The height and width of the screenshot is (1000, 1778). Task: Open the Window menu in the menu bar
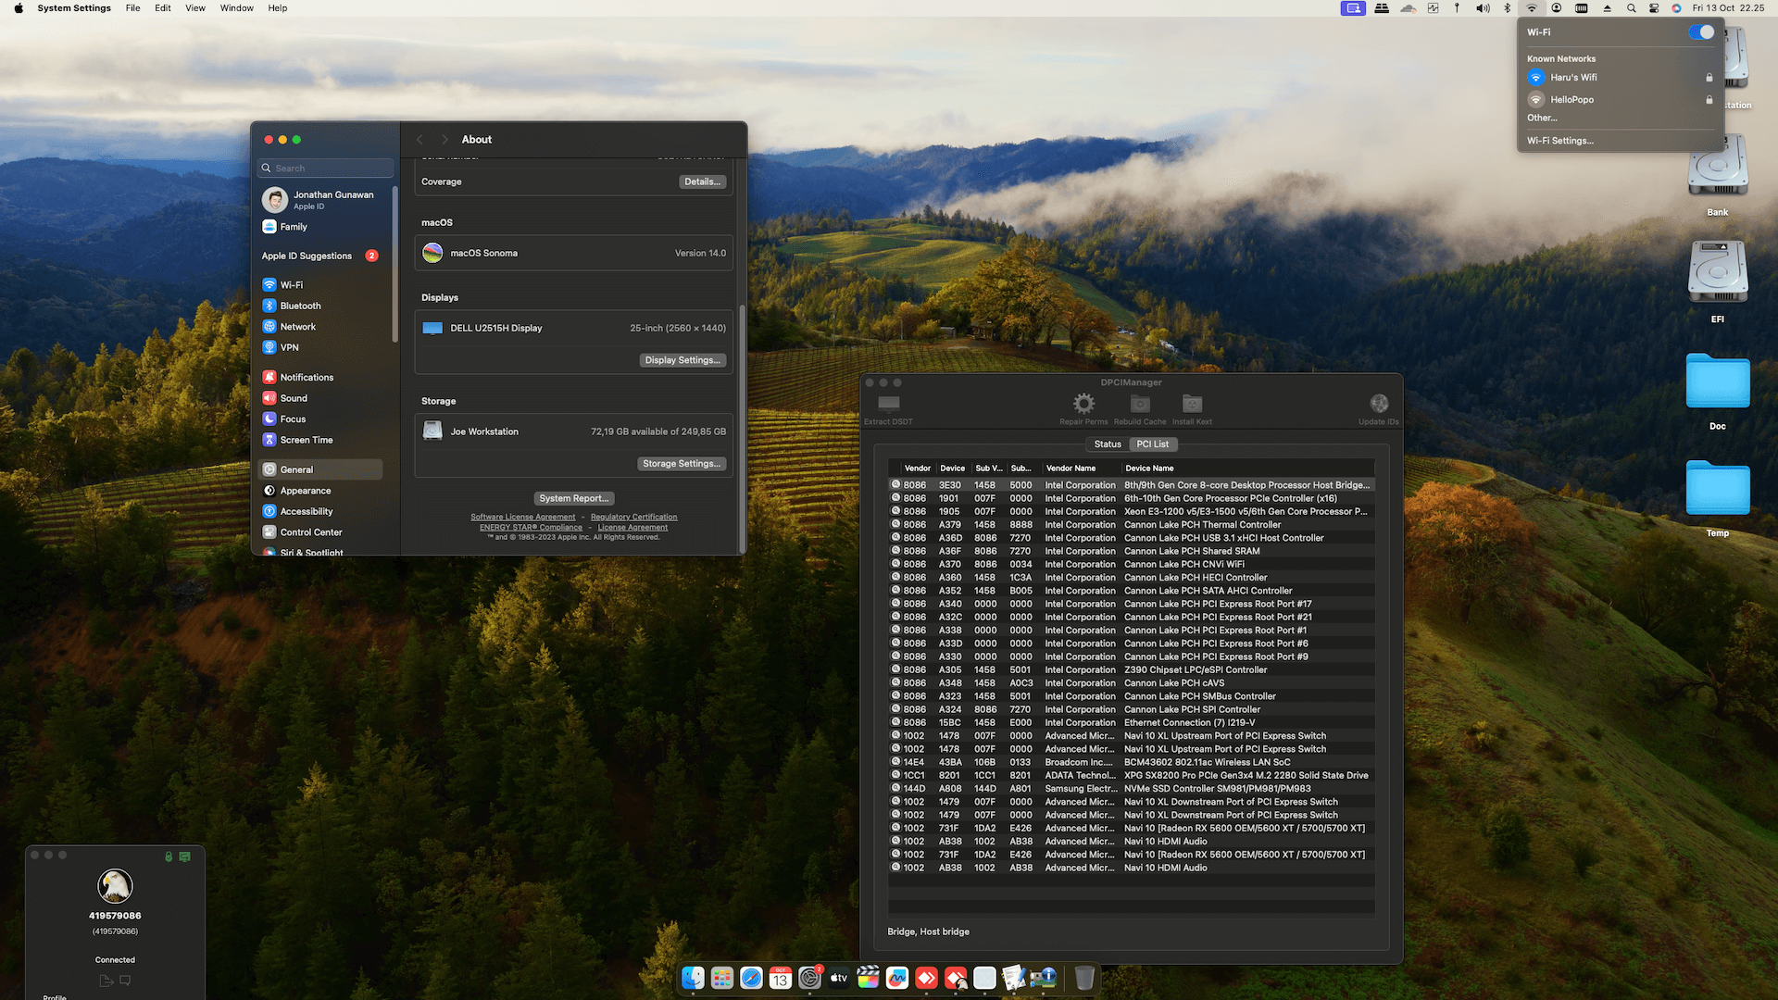click(x=236, y=8)
